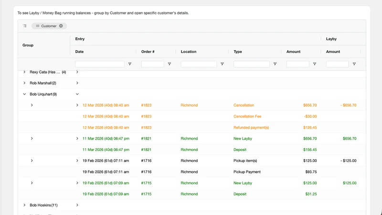Focus the Layby Amount filter input
The image size is (382, 215).
coord(338,64)
